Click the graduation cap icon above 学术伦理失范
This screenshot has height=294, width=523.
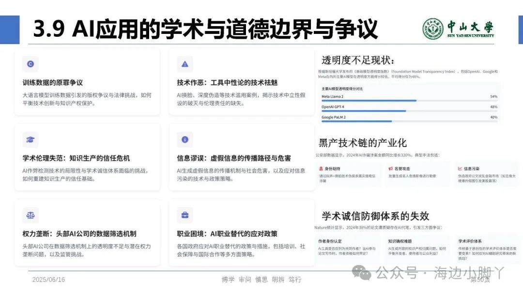tap(31, 140)
